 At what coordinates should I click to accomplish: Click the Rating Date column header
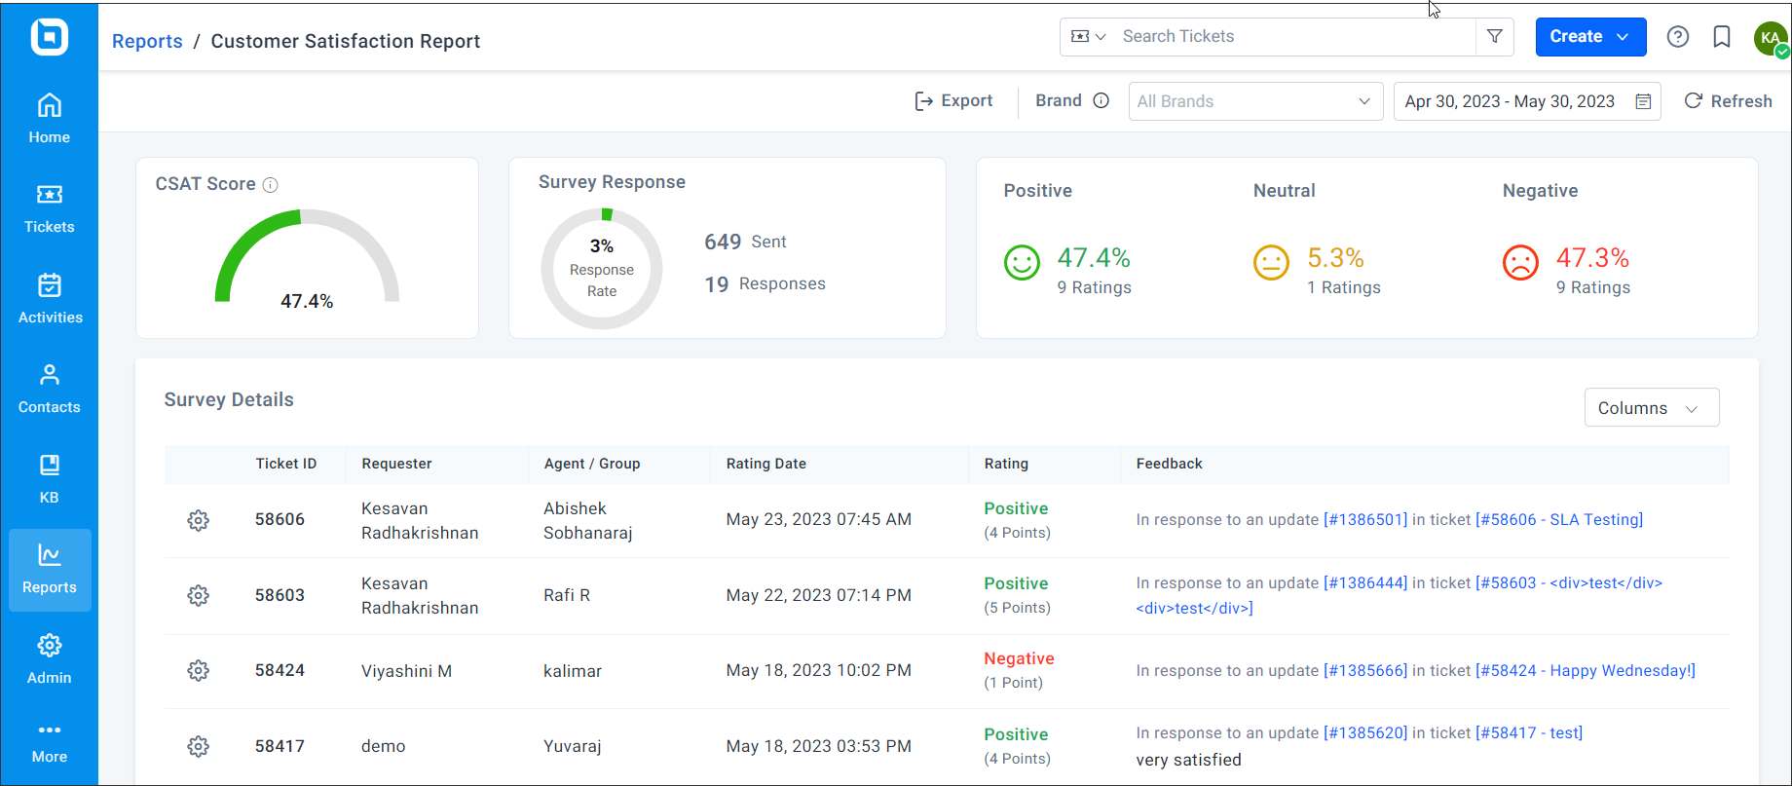click(766, 464)
